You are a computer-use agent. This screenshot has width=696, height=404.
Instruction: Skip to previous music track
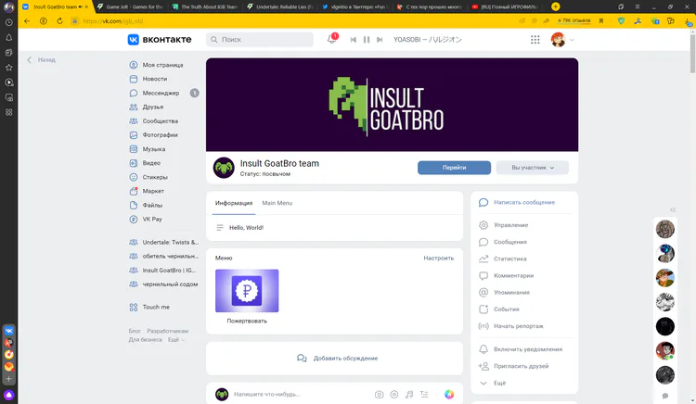[354, 40]
